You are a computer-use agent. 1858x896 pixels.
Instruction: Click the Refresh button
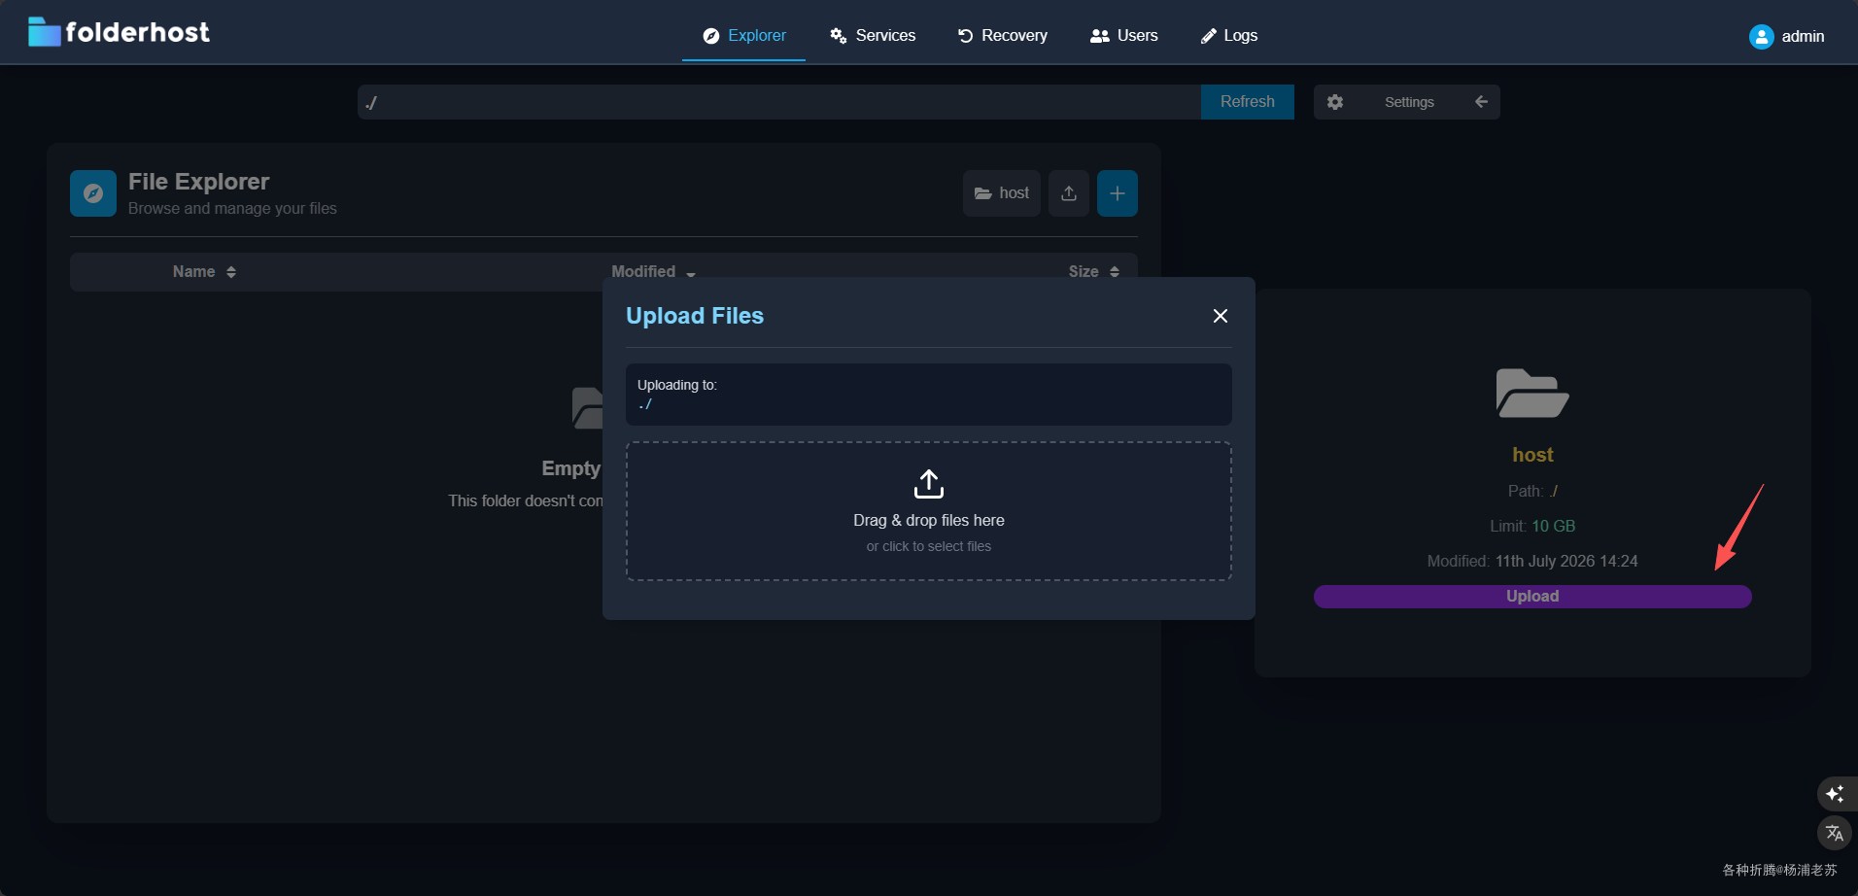pos(1248,102)
